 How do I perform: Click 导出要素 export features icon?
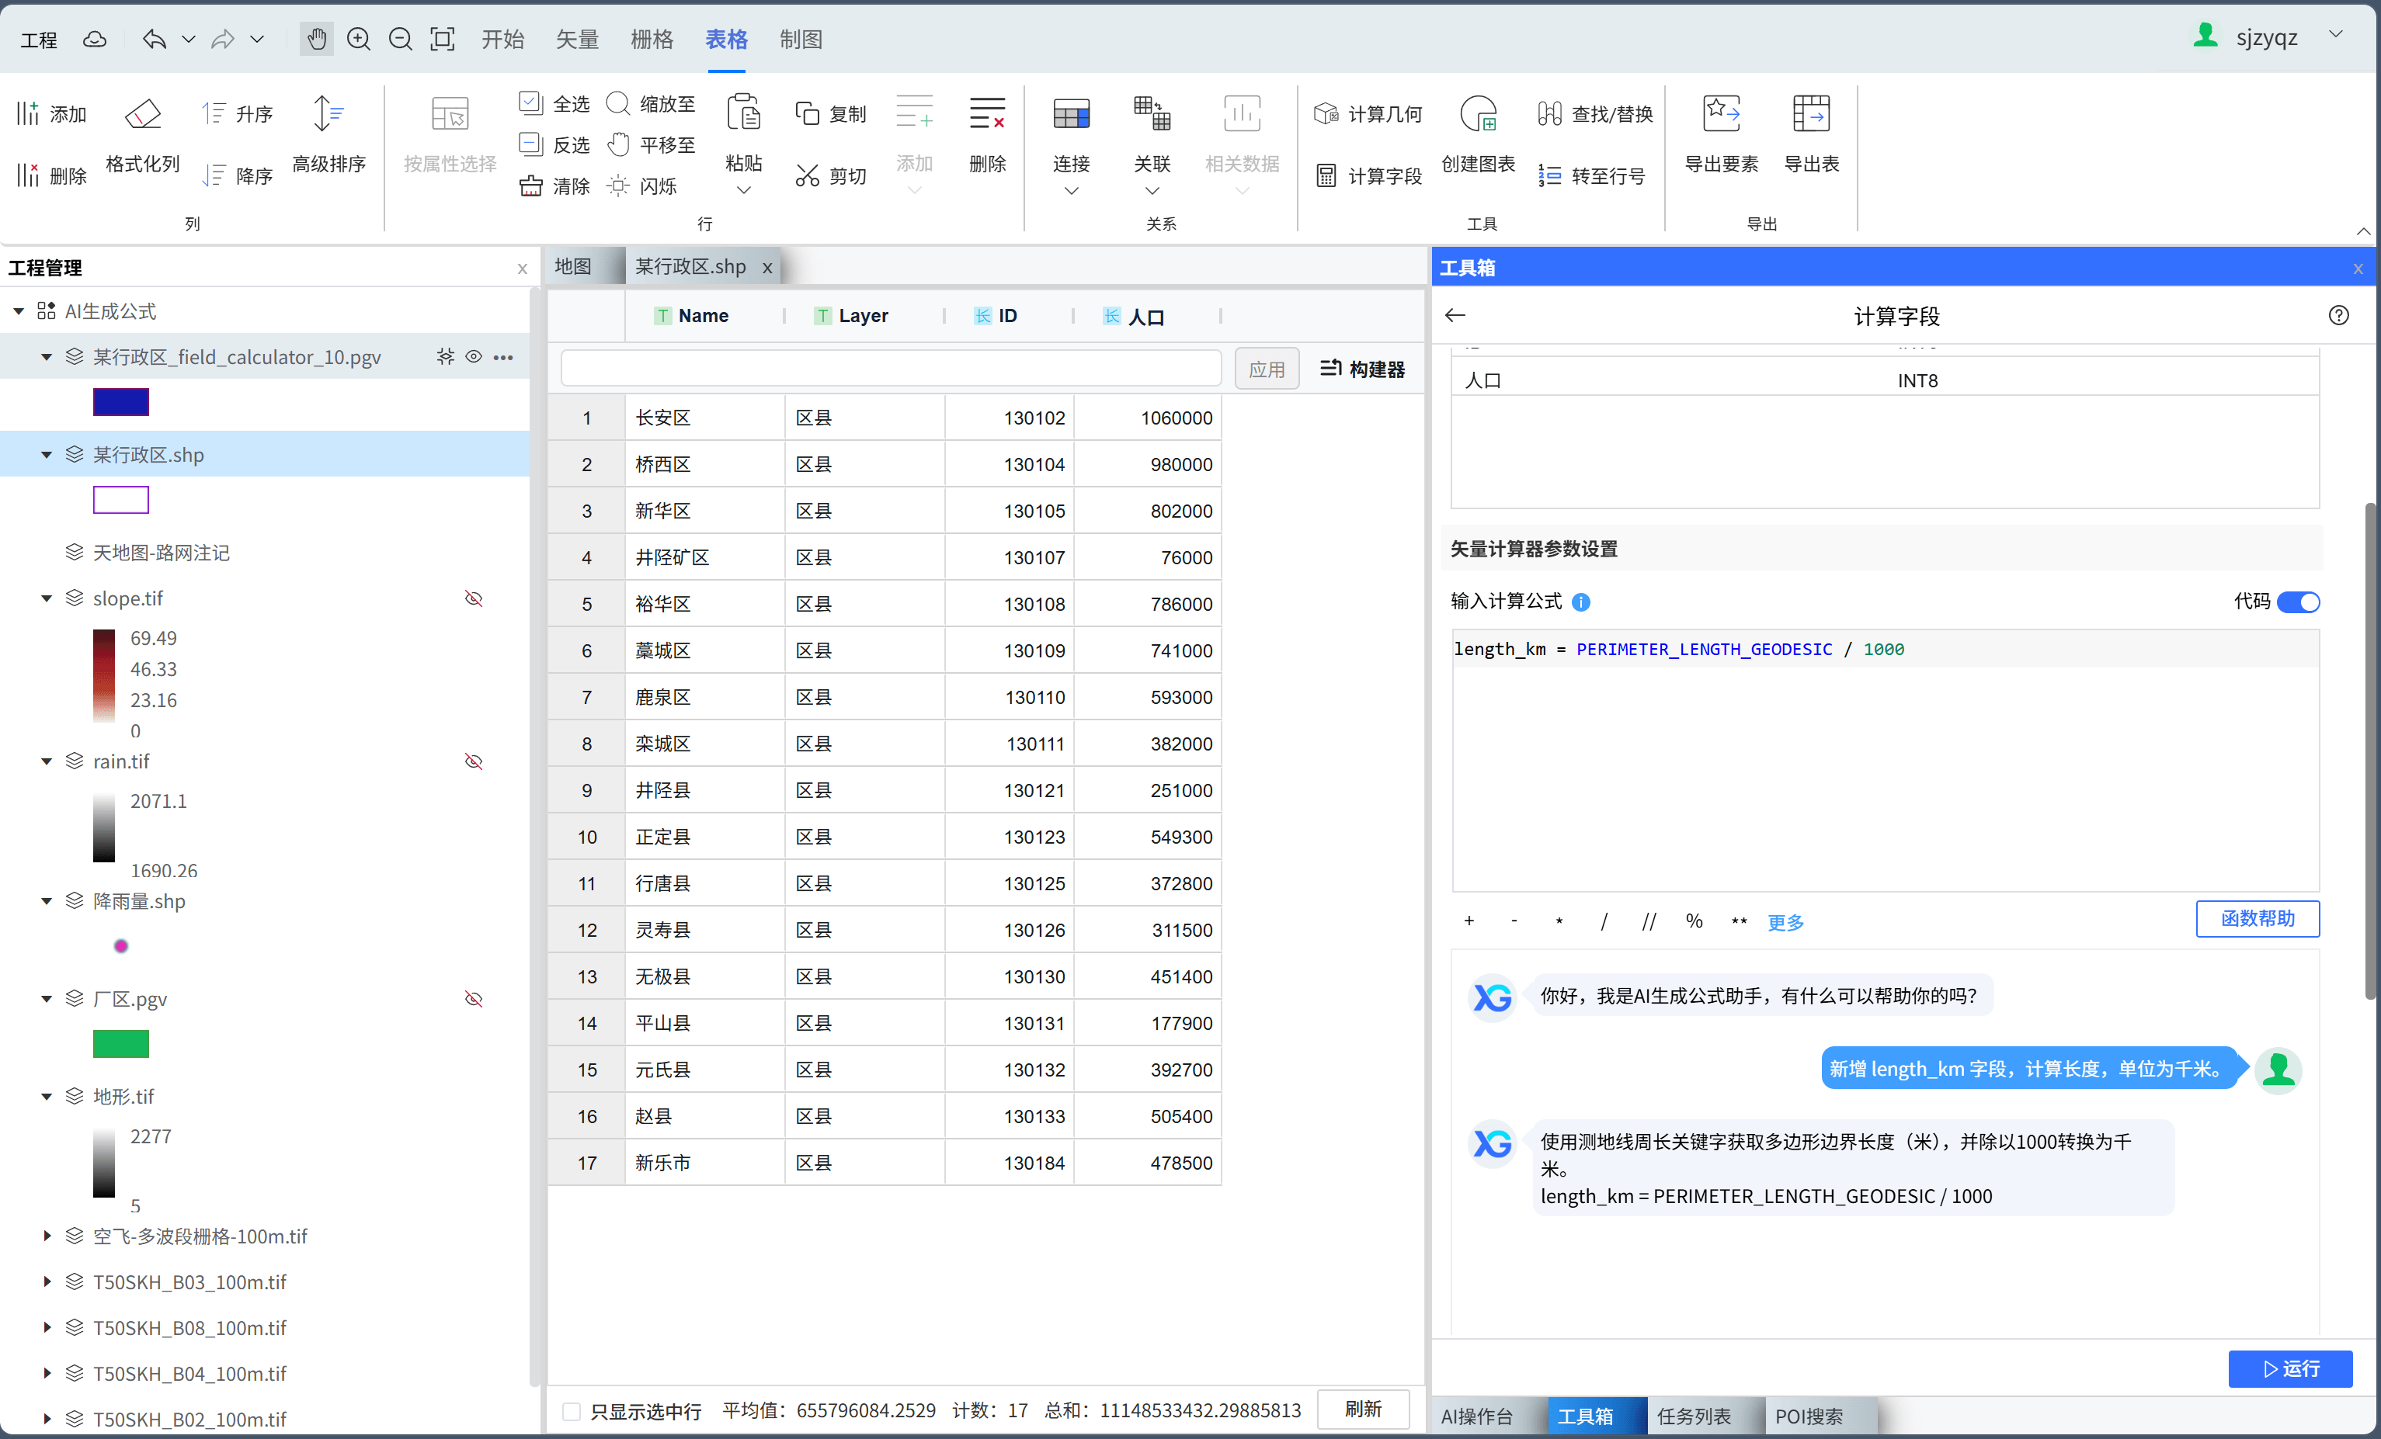click(x=1721, y=114)
